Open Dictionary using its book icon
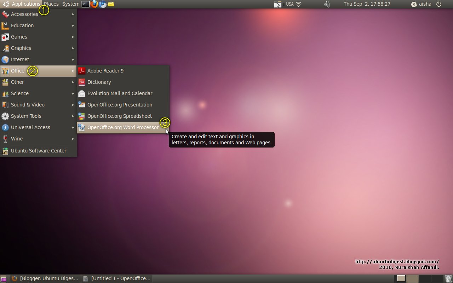453x283 pixels. (82, 82)
